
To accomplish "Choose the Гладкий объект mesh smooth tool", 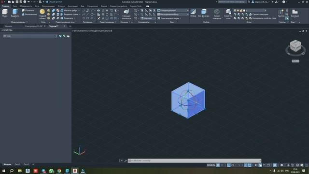I will click(x=42, y=14).
